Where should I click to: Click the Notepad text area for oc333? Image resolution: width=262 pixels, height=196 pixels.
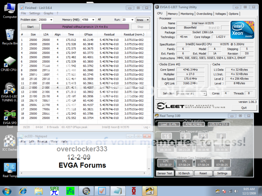(84, 157)
